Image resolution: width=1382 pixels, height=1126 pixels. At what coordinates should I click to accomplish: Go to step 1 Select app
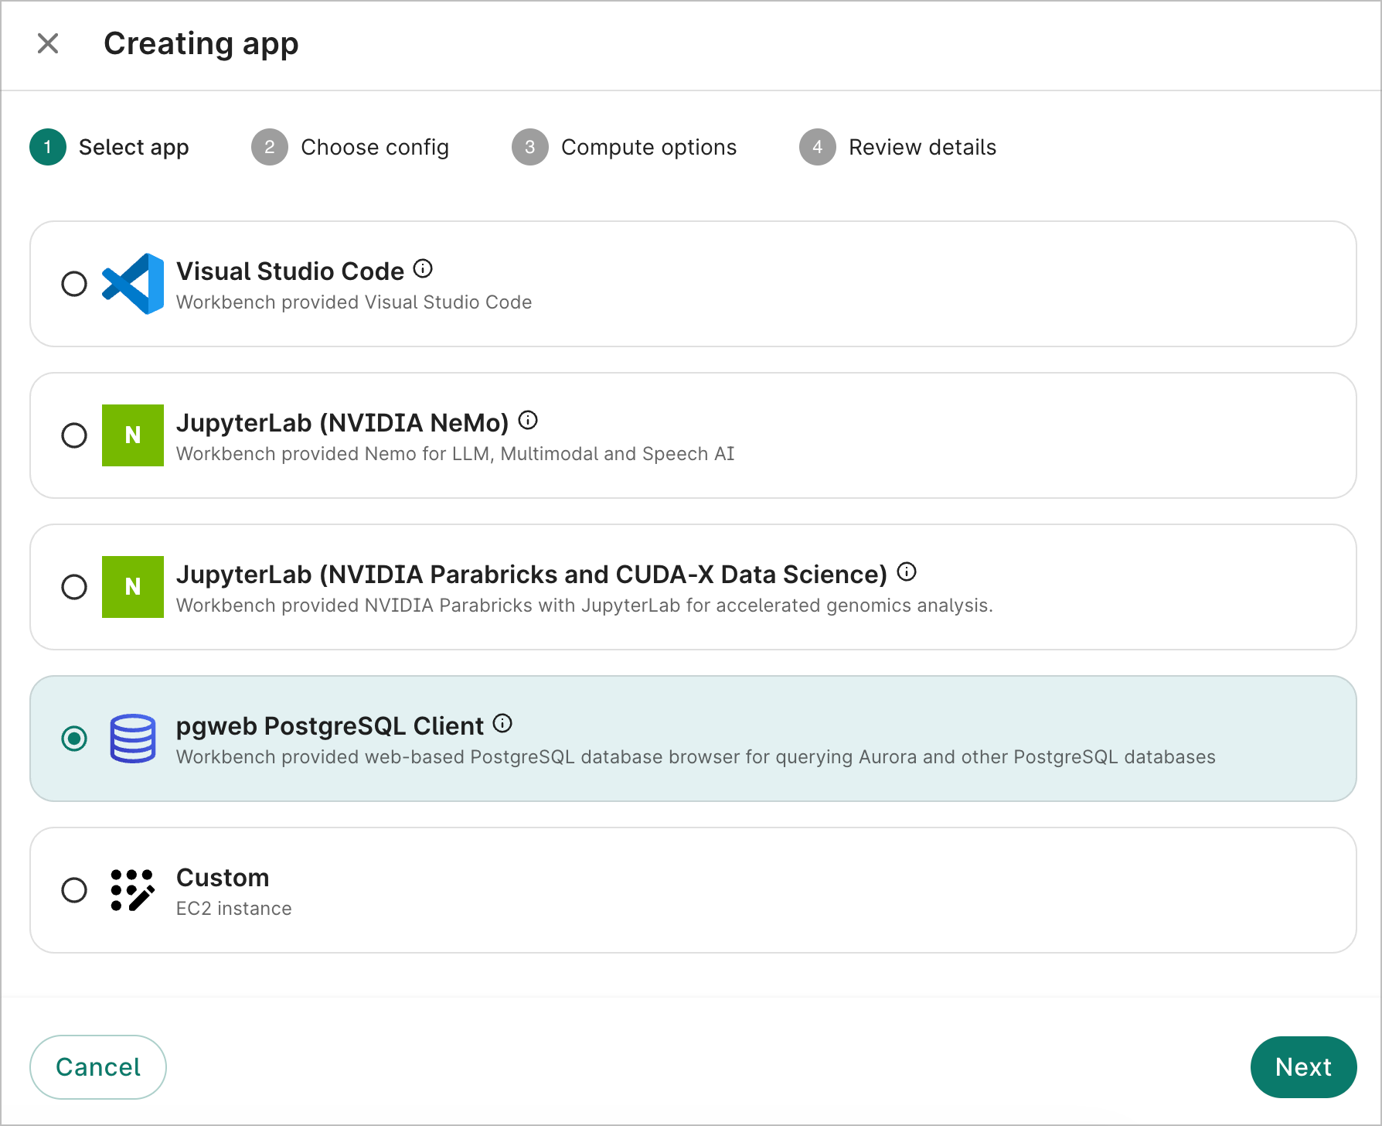110,147
